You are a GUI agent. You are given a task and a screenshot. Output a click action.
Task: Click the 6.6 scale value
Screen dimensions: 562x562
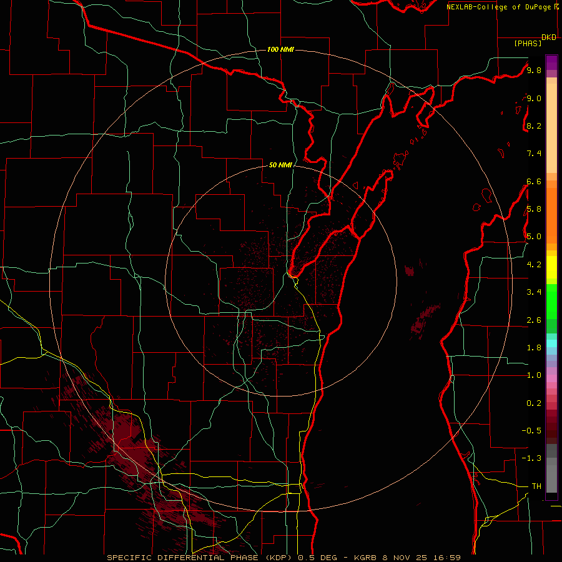tap(534, 181)
